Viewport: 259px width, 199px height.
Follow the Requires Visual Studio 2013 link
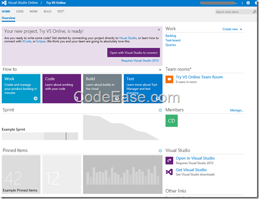140,61
